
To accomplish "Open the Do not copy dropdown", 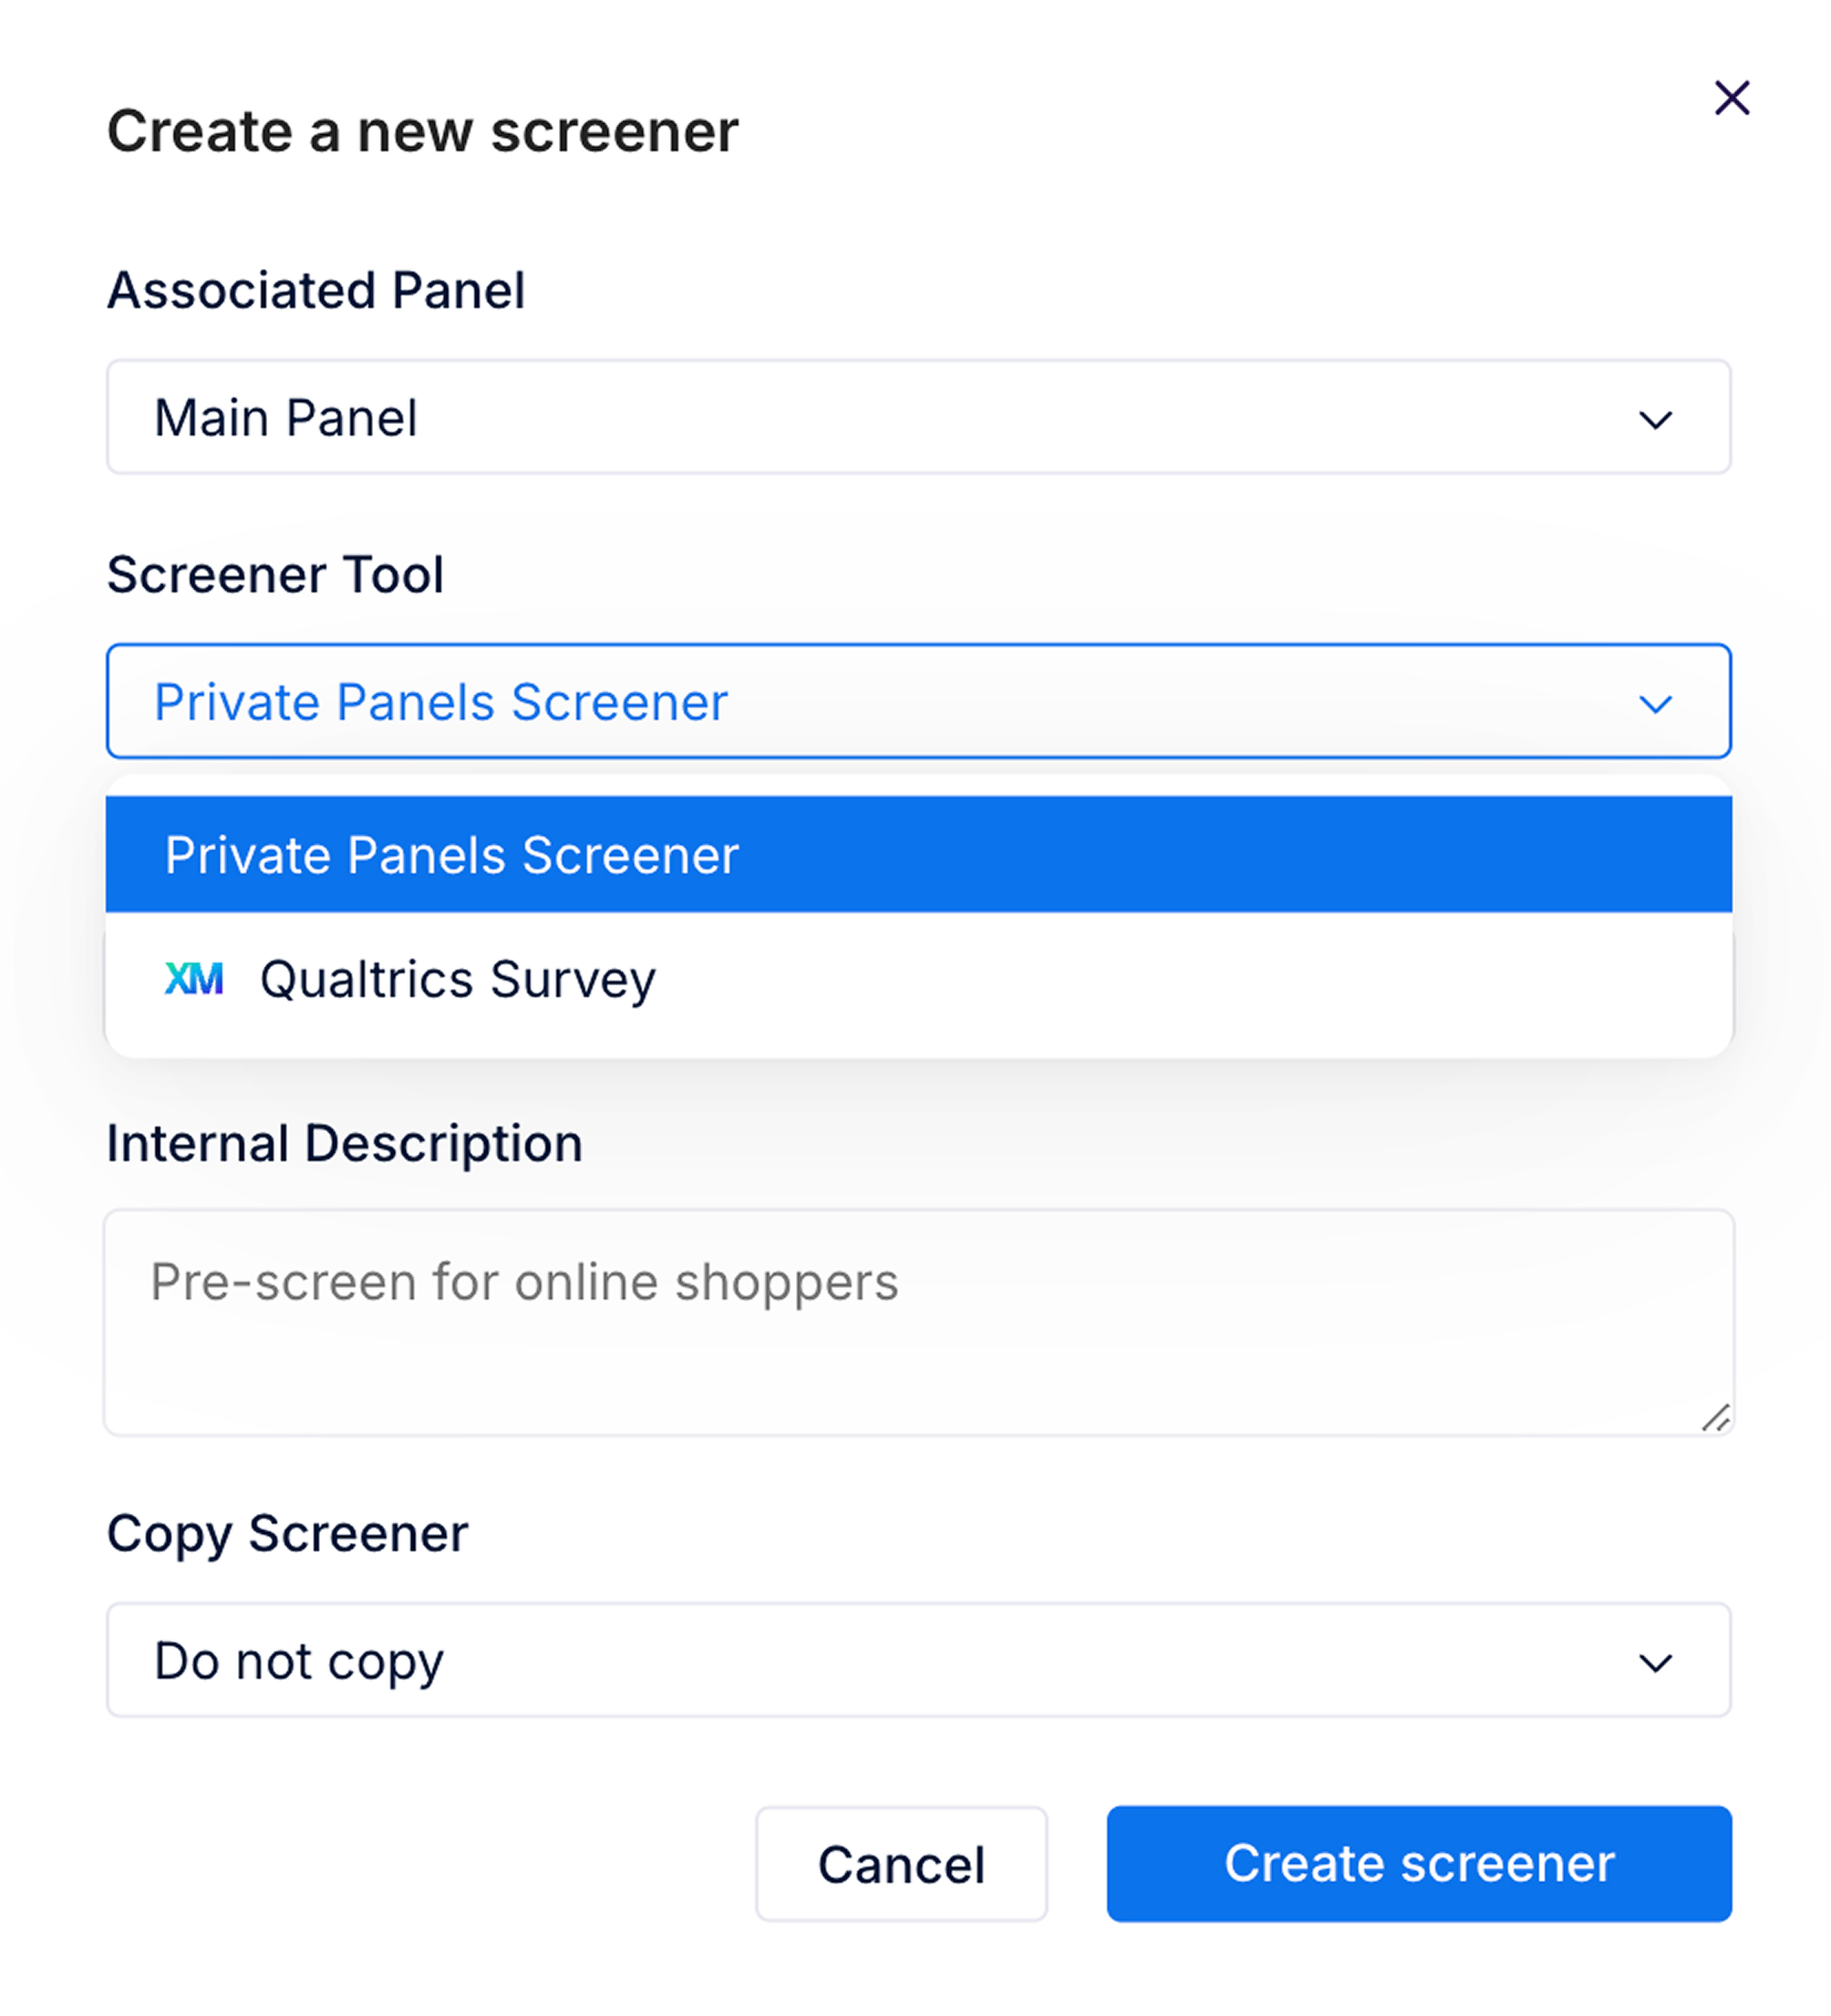I will click(x=918, y=1661).
